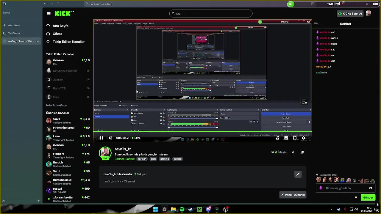Viewport: 381px width, 214px height.
Task: Open recommended channel Burobir
Action: [x=68, y=164]
